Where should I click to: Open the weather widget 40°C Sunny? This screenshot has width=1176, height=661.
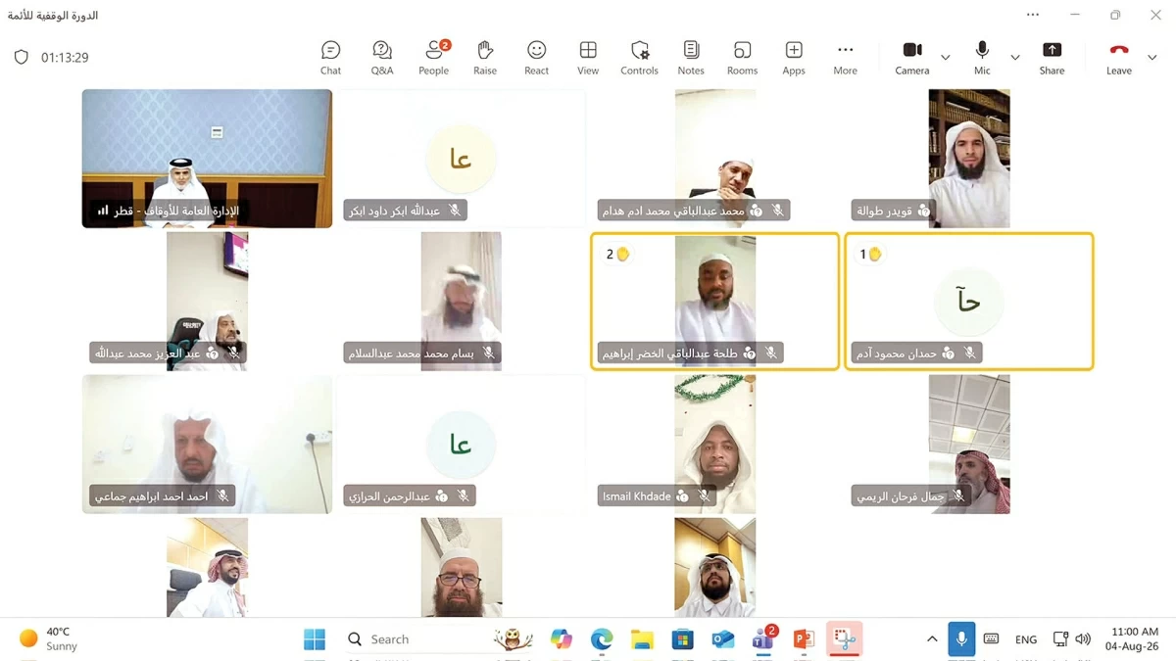[49, 639]
